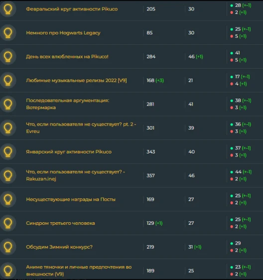This screenshot has width=263, height=280.
Task: Select lightbulb icon for Последовательная аргументация: Вотермарка
Action: tap(8, 104)
